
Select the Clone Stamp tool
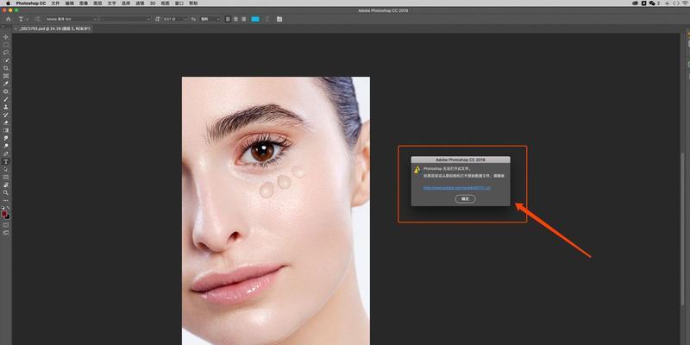coord(6,106)
